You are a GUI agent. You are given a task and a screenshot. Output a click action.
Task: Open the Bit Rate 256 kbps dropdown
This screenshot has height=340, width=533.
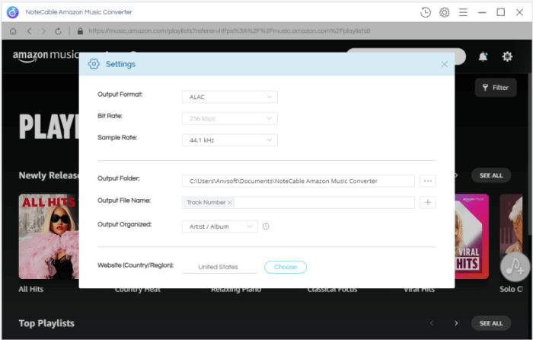pyautogui.click(x=230, y=118)
